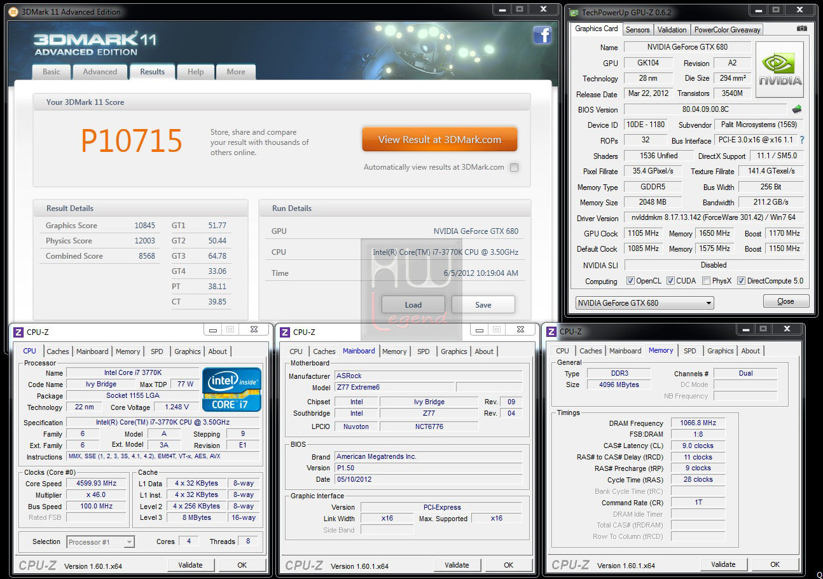Click OK in CPU-Z window showing Motherboard
The height and width of the screenshot is (579, 823).
[509, 565]
